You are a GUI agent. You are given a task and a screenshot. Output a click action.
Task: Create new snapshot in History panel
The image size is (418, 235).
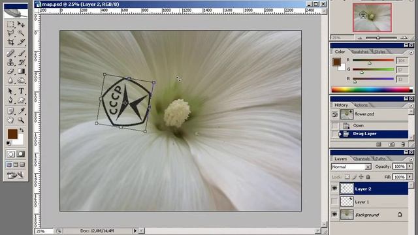(x=391, y=144)
